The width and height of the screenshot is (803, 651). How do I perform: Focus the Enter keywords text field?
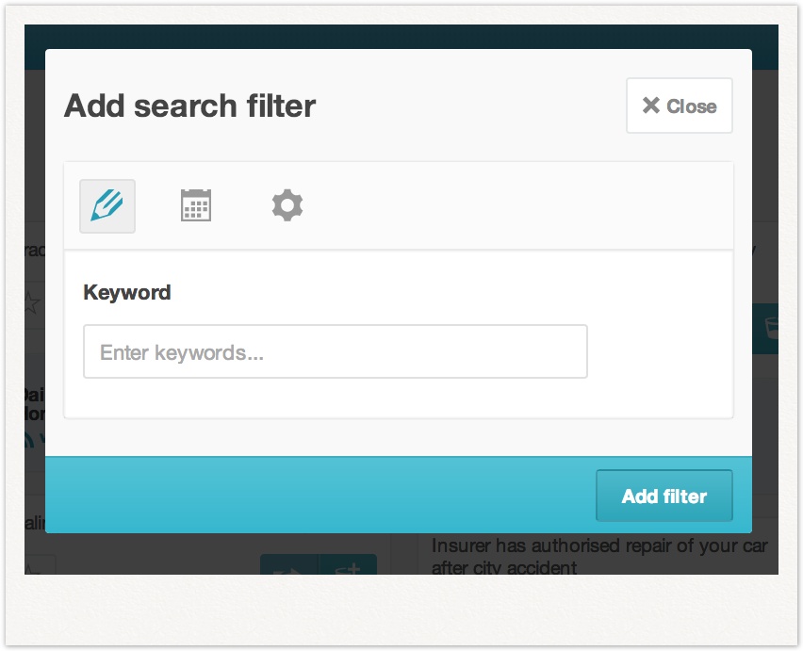point(335,352)
